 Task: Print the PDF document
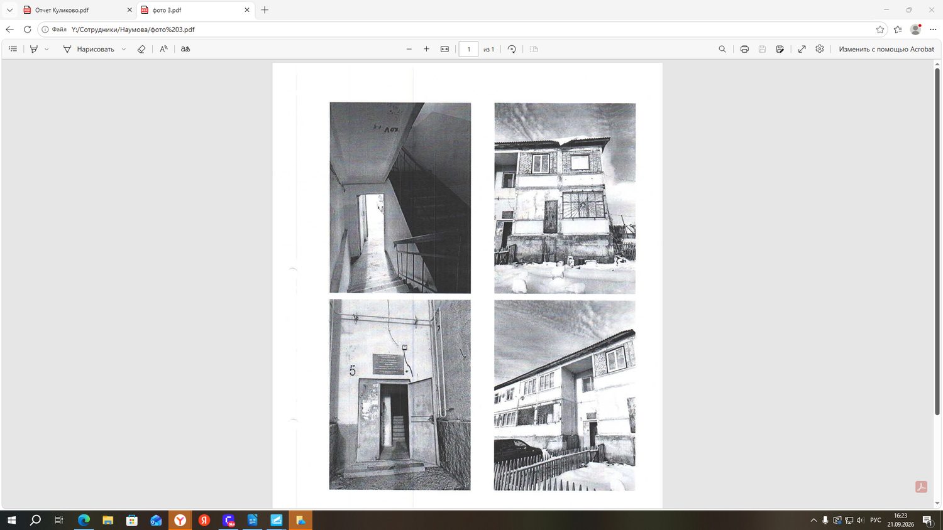point(744,49)
